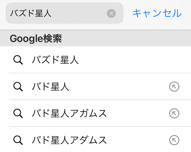Tap the fill-in arrow for バド星人アダムス
This screenshot has width=191, height=152.
[x=174, y=140]
